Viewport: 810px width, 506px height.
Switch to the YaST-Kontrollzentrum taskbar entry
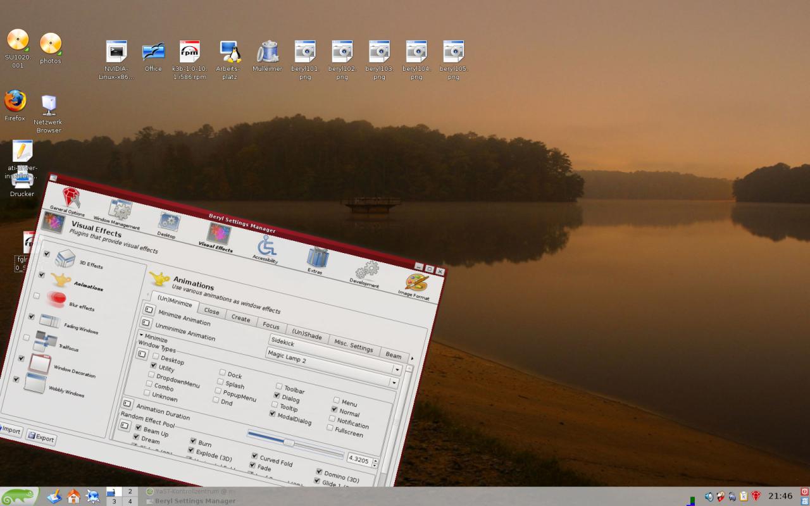coord(190,491)
